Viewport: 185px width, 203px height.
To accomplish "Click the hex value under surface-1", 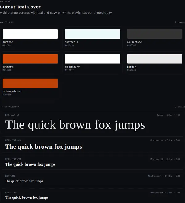I will coord(69,45).
